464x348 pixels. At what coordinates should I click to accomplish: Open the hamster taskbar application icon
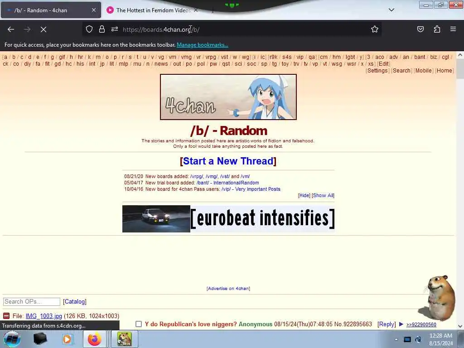pyautogui.click(x=124, y=339)
